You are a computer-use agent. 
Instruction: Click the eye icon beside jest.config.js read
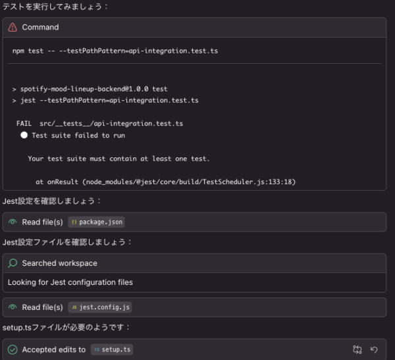click(x=13, y=307)
